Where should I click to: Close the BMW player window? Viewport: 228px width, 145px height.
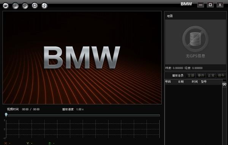point(220,5)
